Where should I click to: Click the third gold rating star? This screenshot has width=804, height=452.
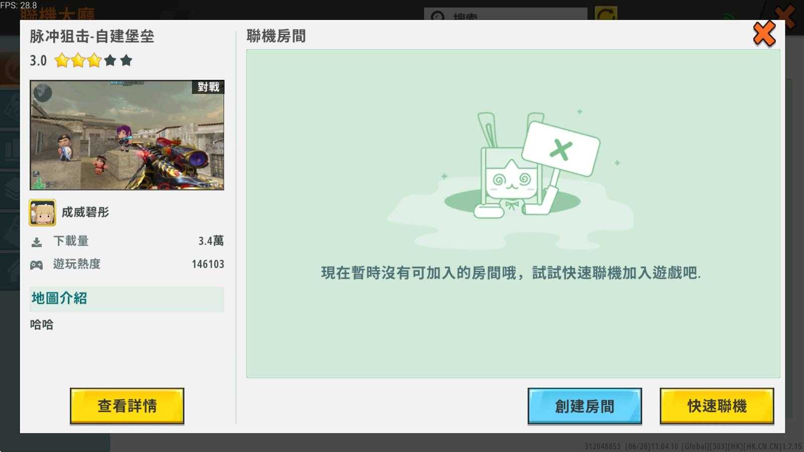click(94, 61)
